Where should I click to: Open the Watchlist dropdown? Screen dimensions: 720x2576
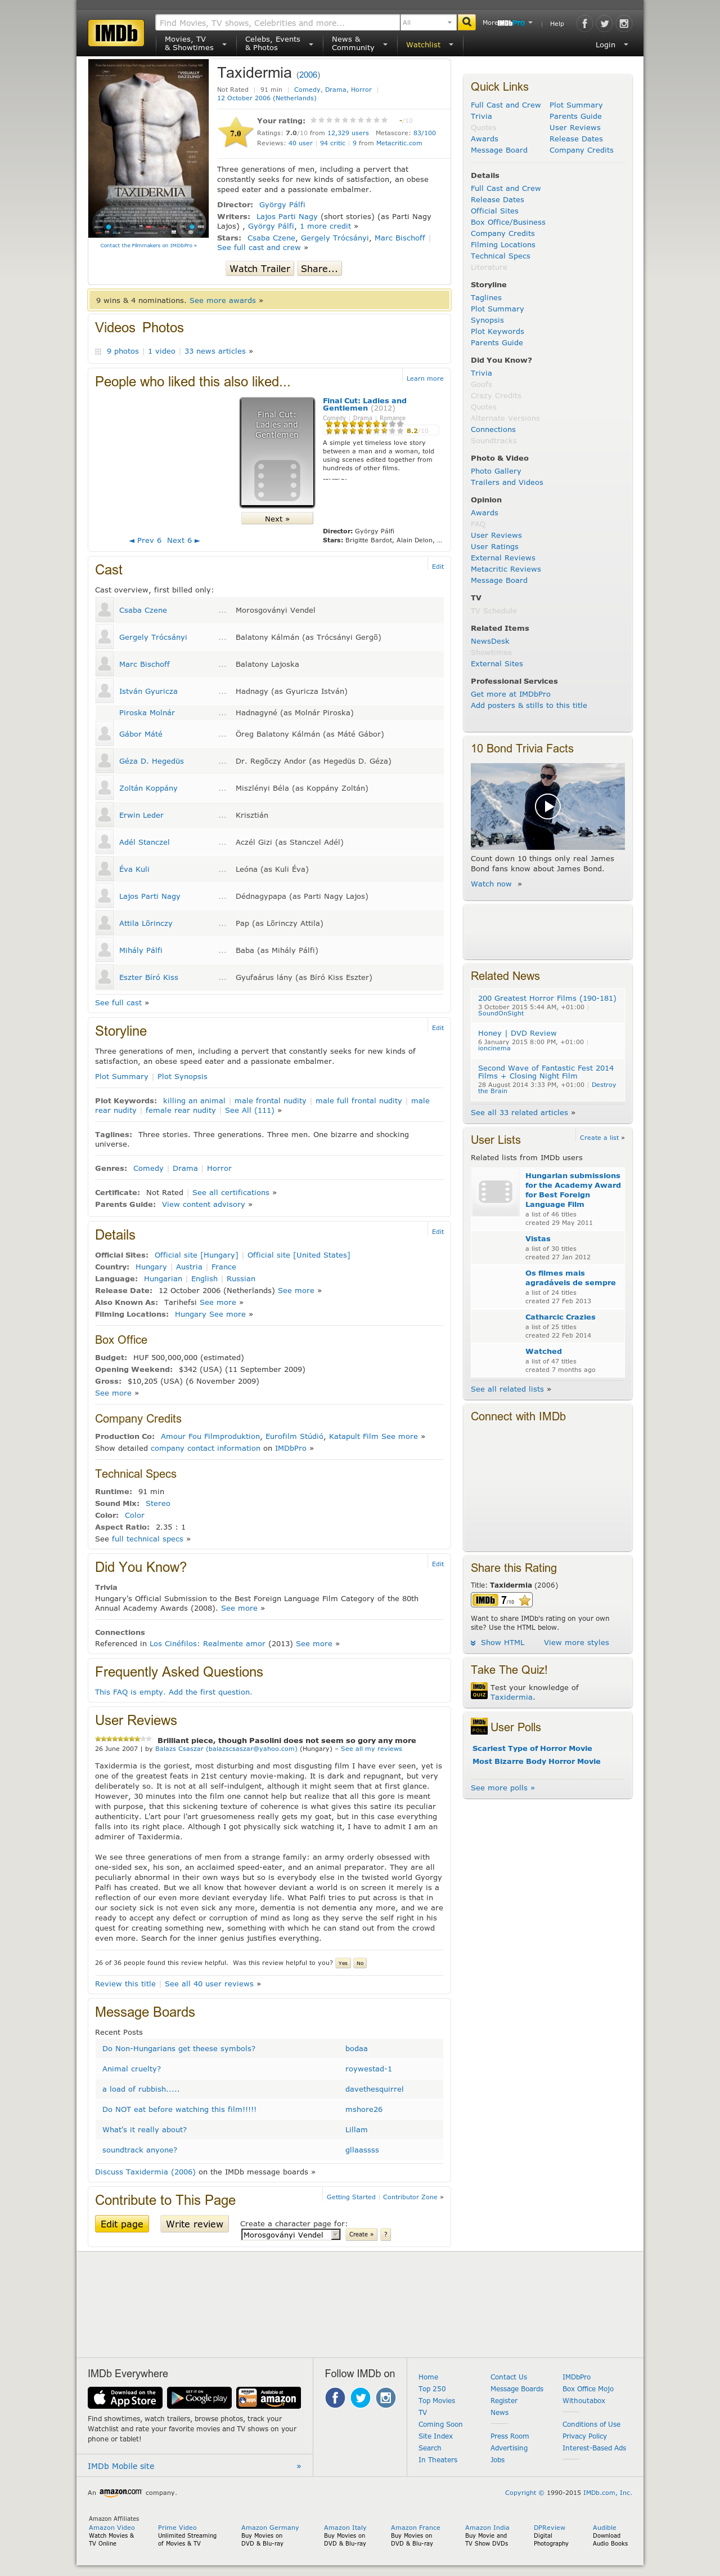point(429,44)
